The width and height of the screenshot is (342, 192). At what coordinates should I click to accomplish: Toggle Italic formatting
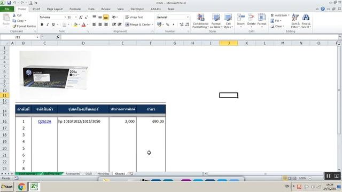[48, 25]
